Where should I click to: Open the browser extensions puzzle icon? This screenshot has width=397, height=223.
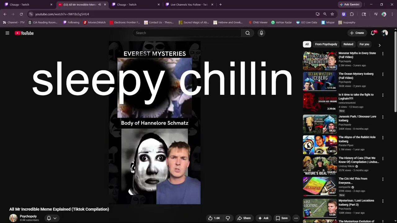352,14
